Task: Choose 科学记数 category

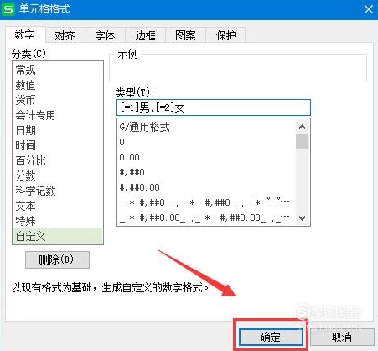Action: point(58,191)
